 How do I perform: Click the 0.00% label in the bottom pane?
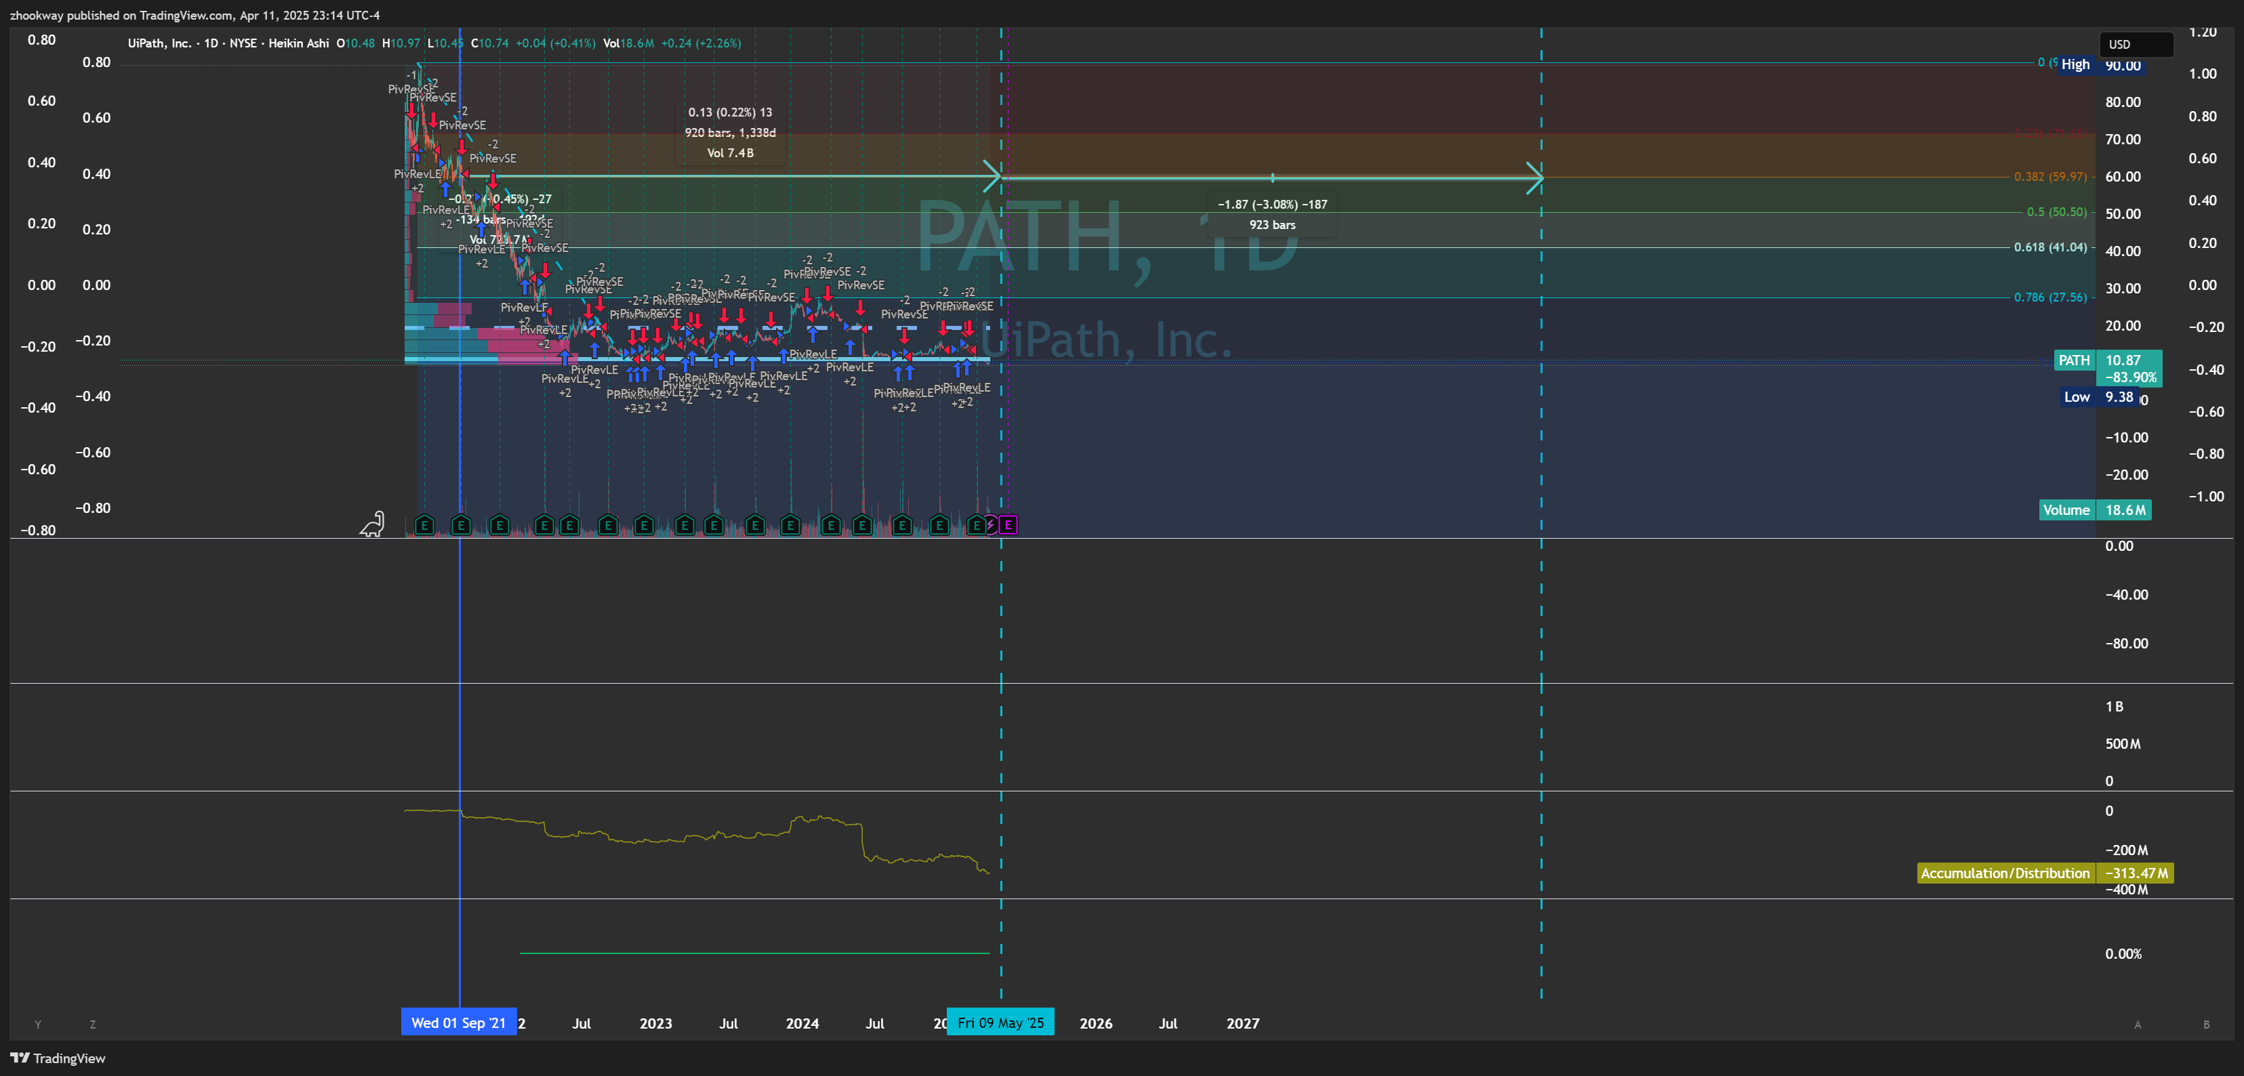[2123, 953]
